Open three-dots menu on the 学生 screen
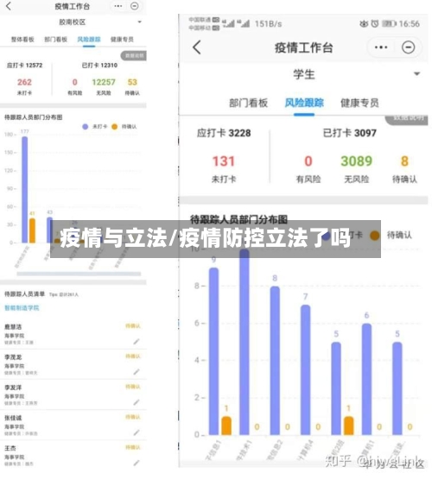 381,47
